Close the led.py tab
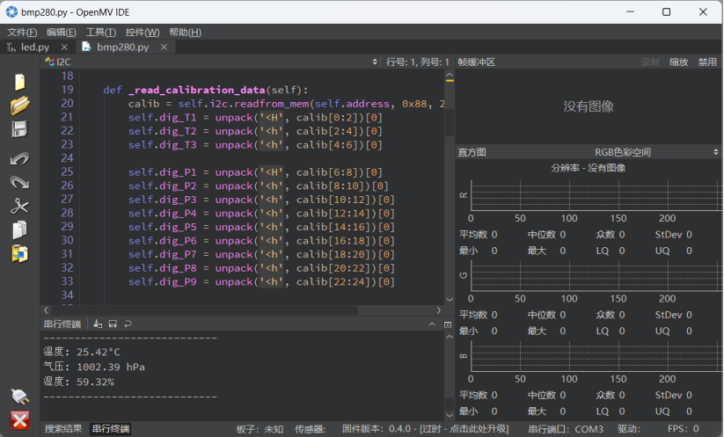This screenshot has width=724, height=437. click(64, 47)
